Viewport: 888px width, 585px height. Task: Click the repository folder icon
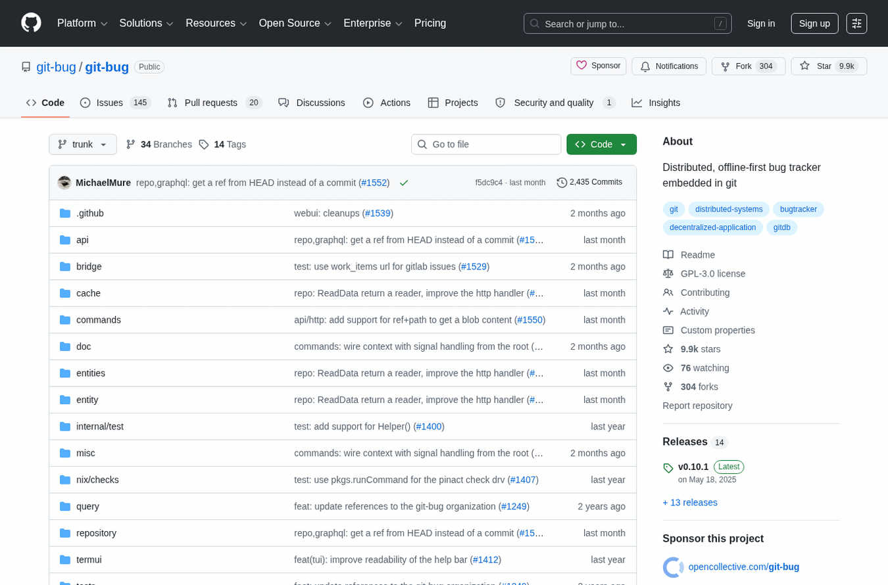65,533
